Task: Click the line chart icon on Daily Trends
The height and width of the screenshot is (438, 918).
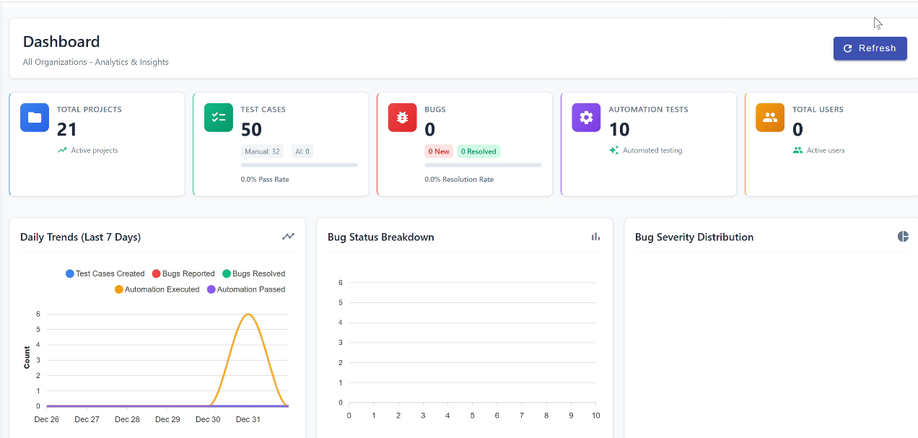Action: 288,236
